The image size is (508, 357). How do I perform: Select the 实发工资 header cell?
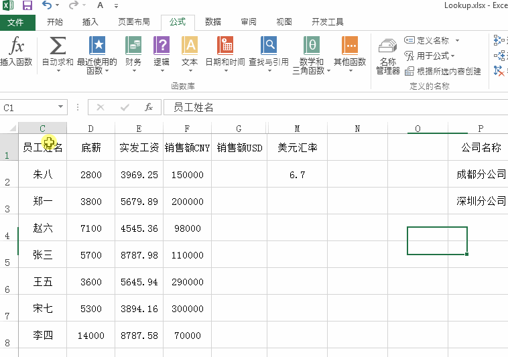139,147
